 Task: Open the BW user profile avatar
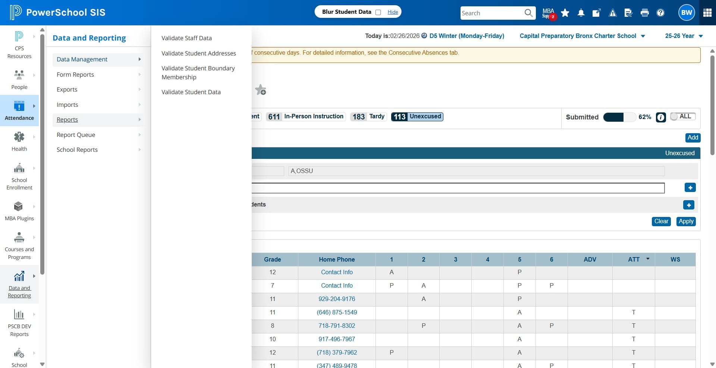[687, 13]
